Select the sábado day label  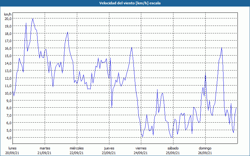(x=173, y=149)
